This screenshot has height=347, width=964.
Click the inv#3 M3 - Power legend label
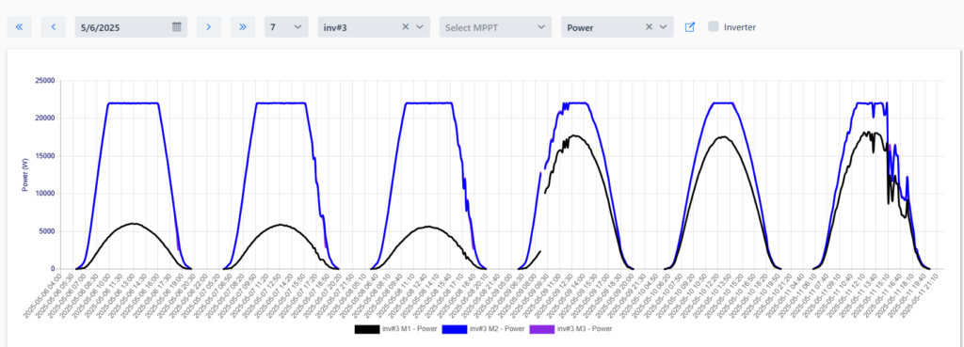tap(584, 329)
